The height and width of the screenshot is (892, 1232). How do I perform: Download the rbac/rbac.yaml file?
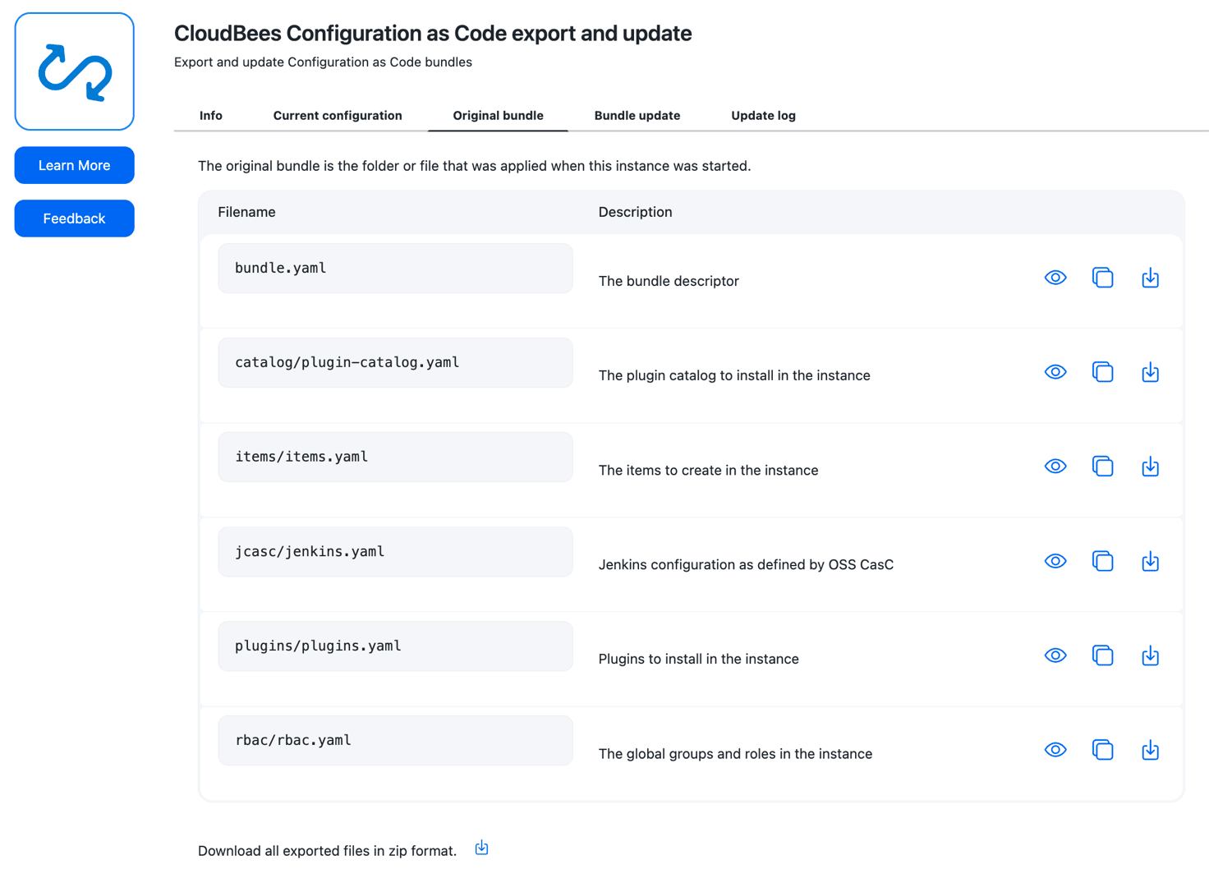pos(1150,750)
